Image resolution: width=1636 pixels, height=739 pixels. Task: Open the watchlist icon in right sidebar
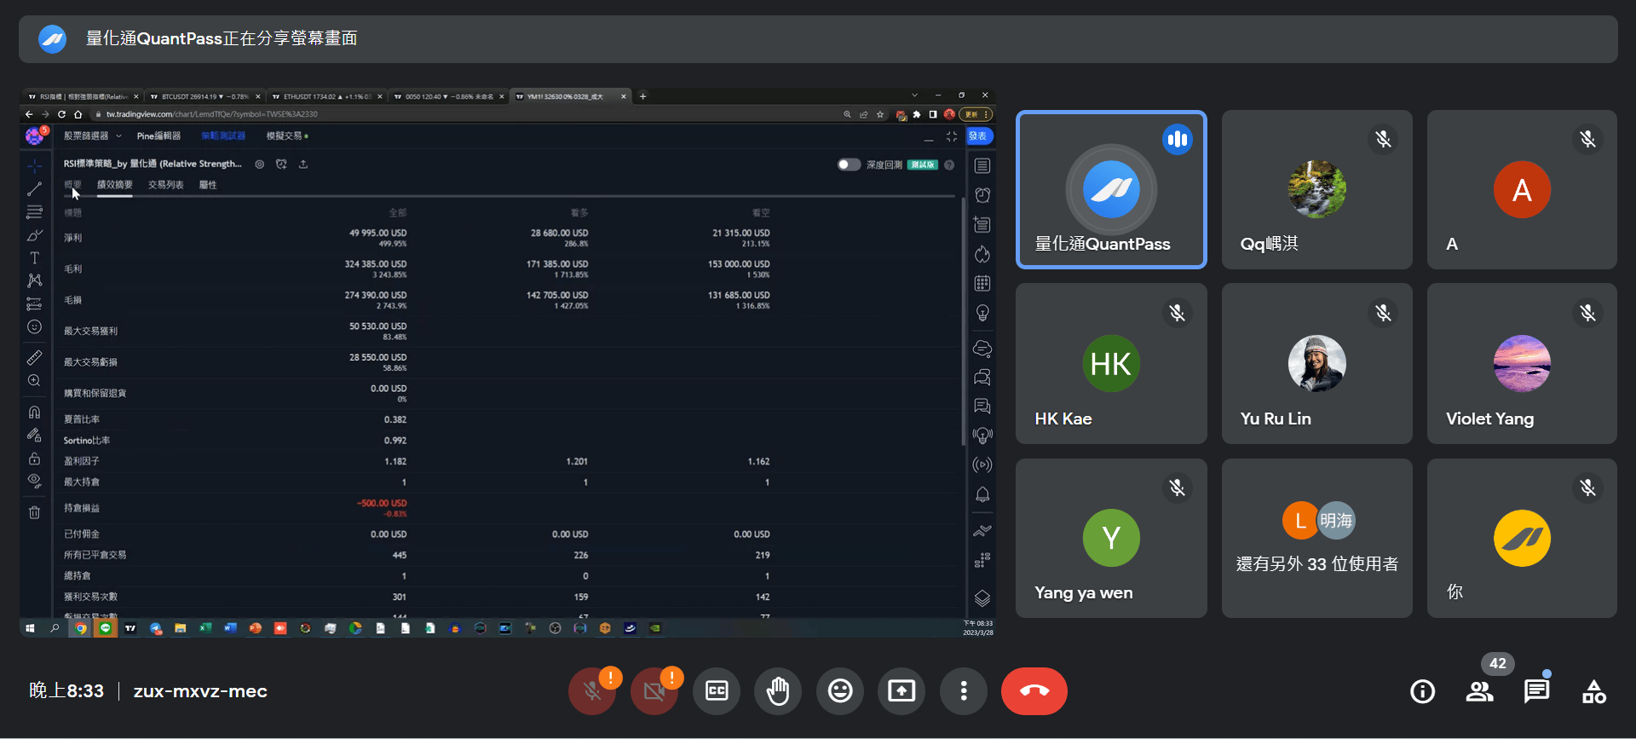(x=982, y=165)
